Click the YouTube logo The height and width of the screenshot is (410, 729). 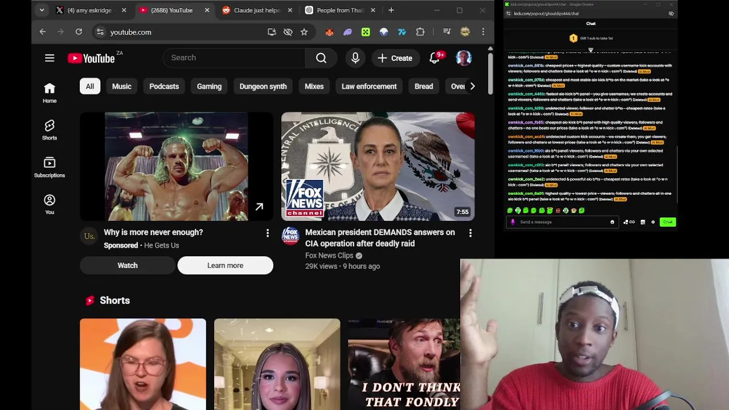(x=91, y=58)
